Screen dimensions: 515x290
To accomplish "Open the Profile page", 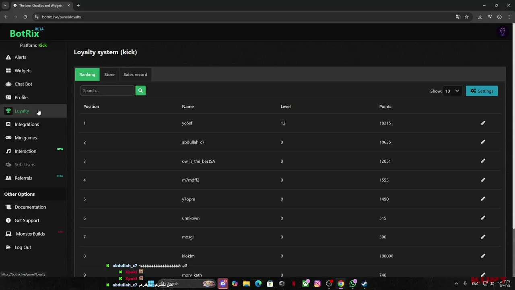I will (x=21, y=97).
